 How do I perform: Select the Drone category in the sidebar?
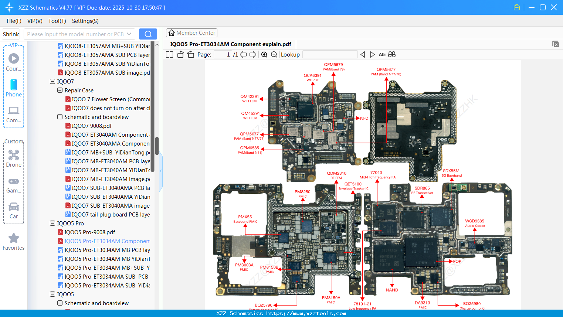pos(13,158)
